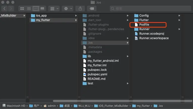
Task: Go back with the back arrow button
Action: click(x=5, y=9)
